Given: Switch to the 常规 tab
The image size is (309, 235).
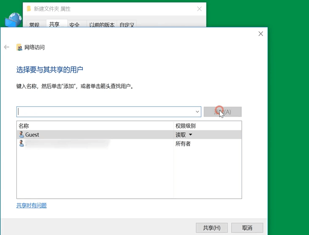Looking at the screenshot, I should click(34, 25).
